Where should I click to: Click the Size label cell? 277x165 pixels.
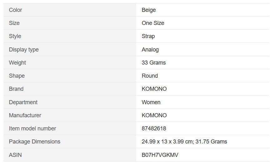click(x=14, y=23)
